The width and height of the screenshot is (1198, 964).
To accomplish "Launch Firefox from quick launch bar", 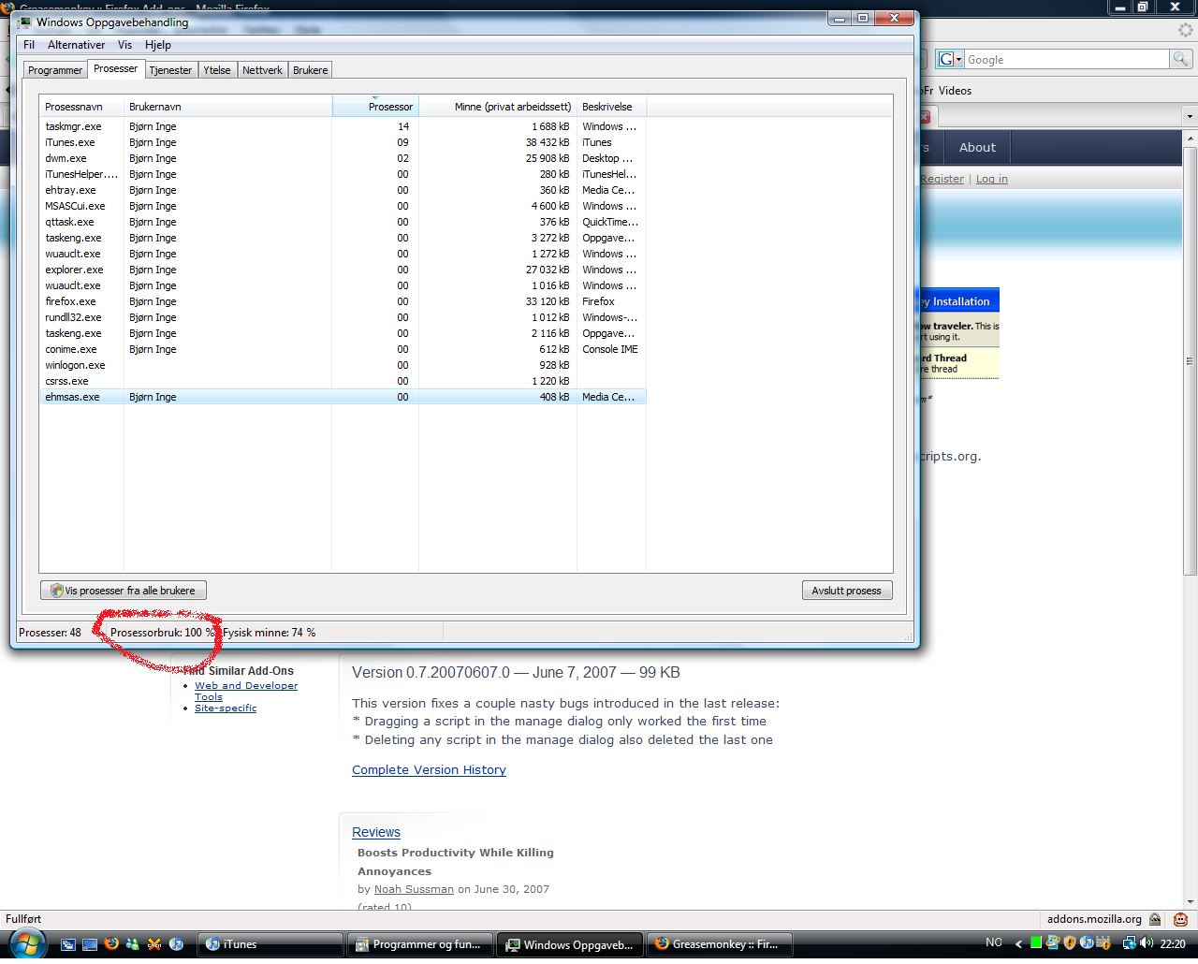I will [x=111, y=944].
